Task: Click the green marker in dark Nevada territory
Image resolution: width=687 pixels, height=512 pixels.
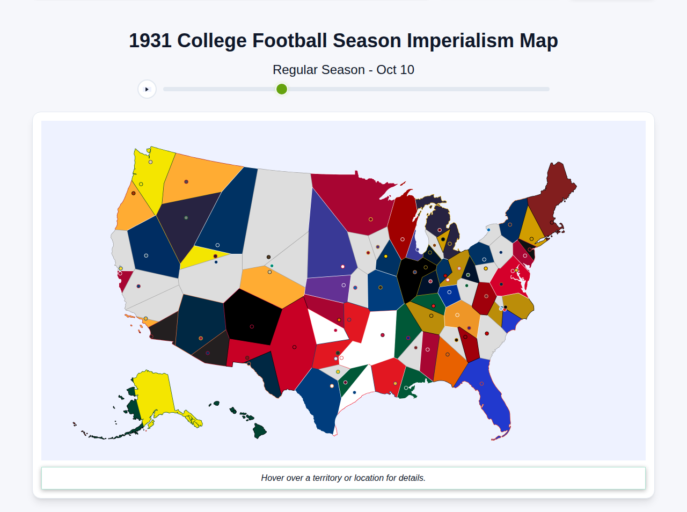Action: tap(186, 218)
